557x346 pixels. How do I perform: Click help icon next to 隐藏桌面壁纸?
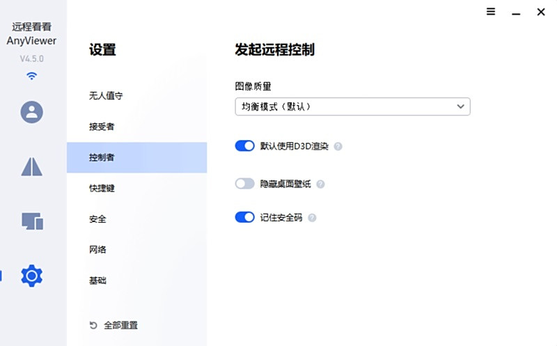click(x=320, y=184)
